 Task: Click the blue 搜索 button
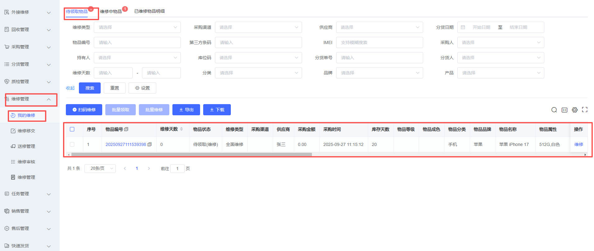[x=89, y=88]
